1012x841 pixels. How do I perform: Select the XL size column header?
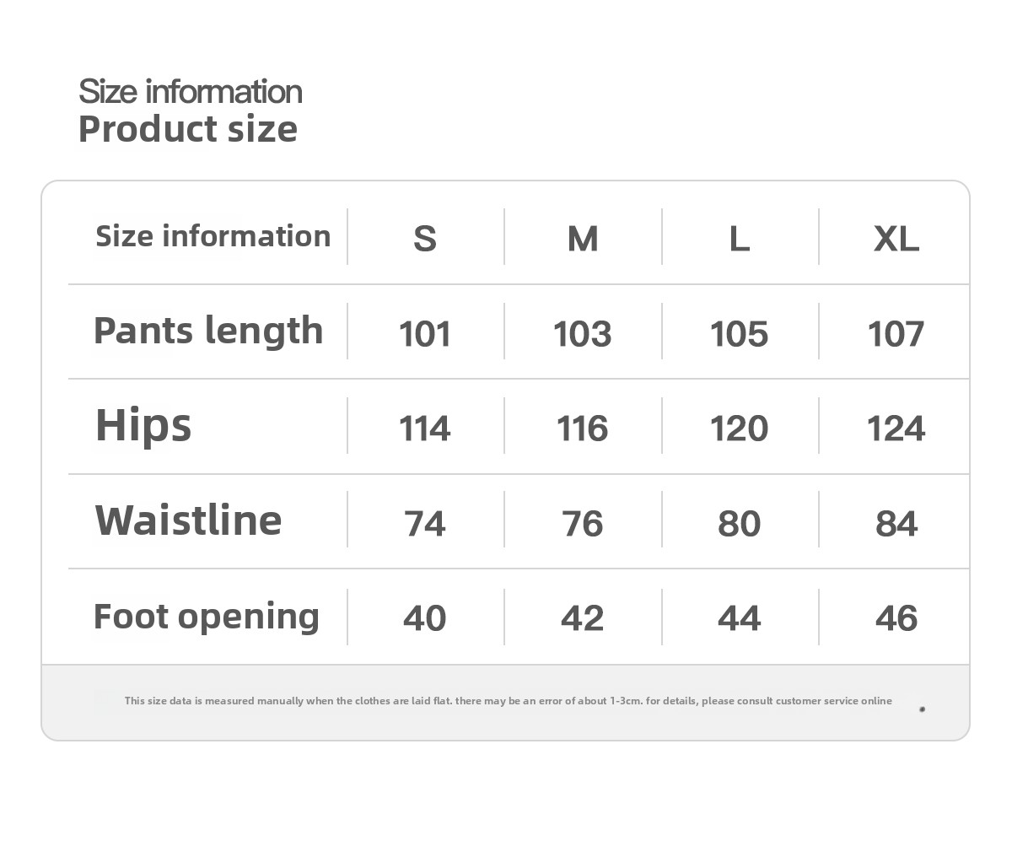click(896, 239)
